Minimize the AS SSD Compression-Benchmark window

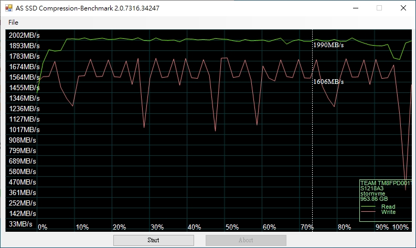pyautogui.click(x=356, y=8)
